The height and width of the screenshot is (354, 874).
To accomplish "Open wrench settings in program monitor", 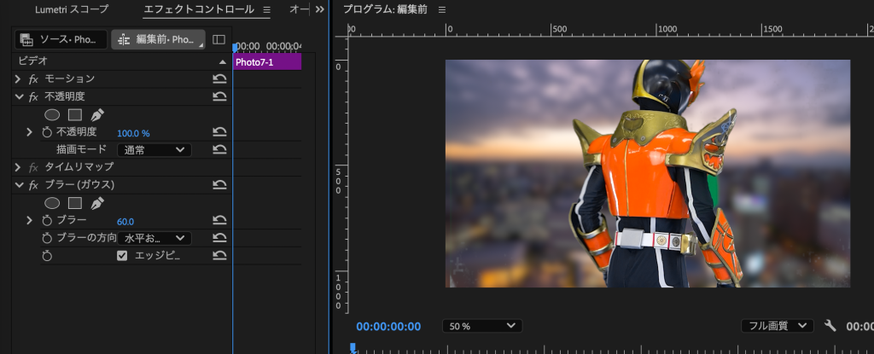I will point(831,326).
